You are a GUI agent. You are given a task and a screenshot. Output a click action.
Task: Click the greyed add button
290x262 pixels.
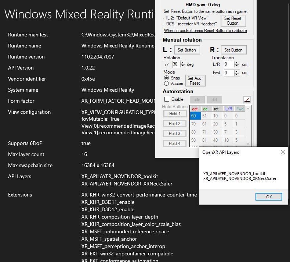pos(197,100)
